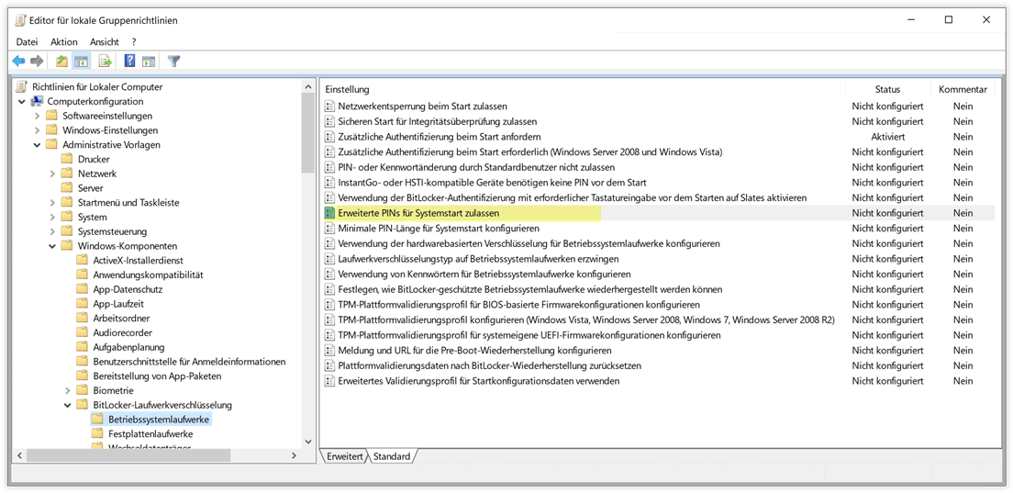Screen dimensions: 1013x493
Task: Click the tree pane vertical scrollbar thumb
Action: [307, 132]
